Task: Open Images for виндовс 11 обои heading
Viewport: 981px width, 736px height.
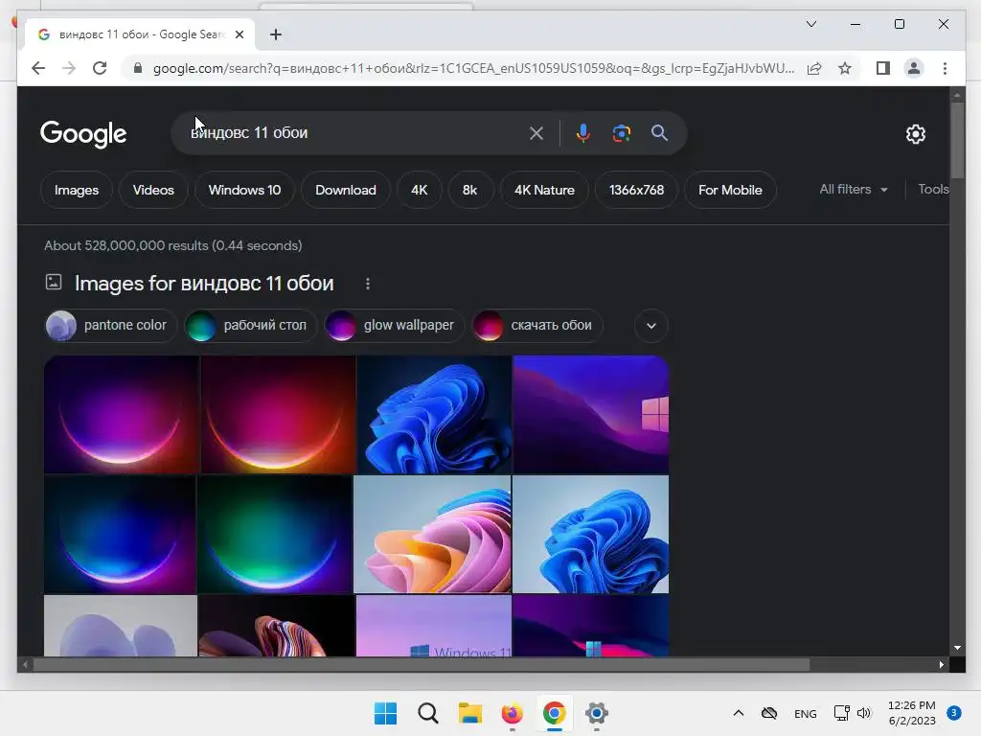Action: (x=204, y=284)
